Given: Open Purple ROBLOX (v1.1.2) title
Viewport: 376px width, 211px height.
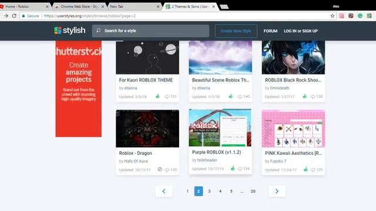Looking at the screenshot, I should point(217,152).
